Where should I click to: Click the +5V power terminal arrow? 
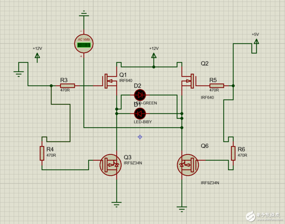[256, 42]
